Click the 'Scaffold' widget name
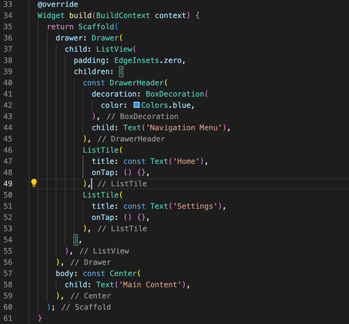The height and width of the screenshot is (324, 349). coord(96,27)
